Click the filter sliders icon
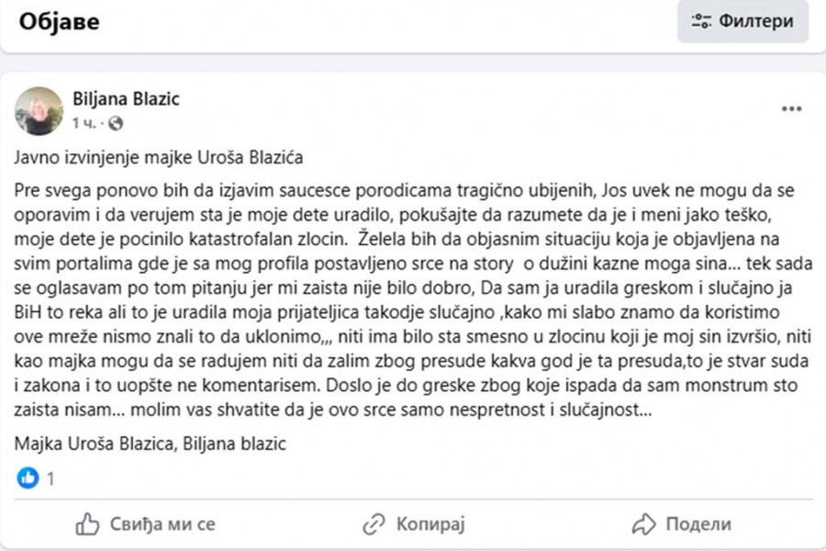This screenshot has height=551, width=826. (702, 21)
